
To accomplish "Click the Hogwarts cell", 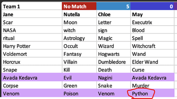I will coord(113,53).
